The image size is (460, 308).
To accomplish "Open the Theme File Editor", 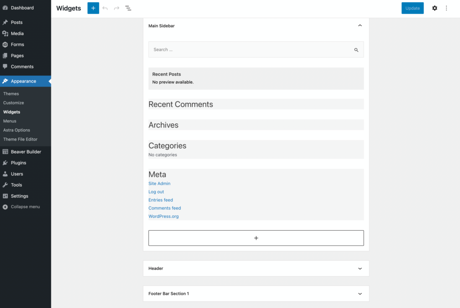I will coord(20,139).
